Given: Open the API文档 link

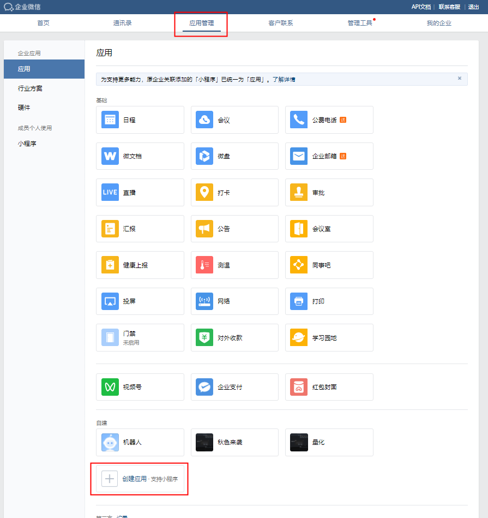Looking at the screenshot, I should point(421,7).
